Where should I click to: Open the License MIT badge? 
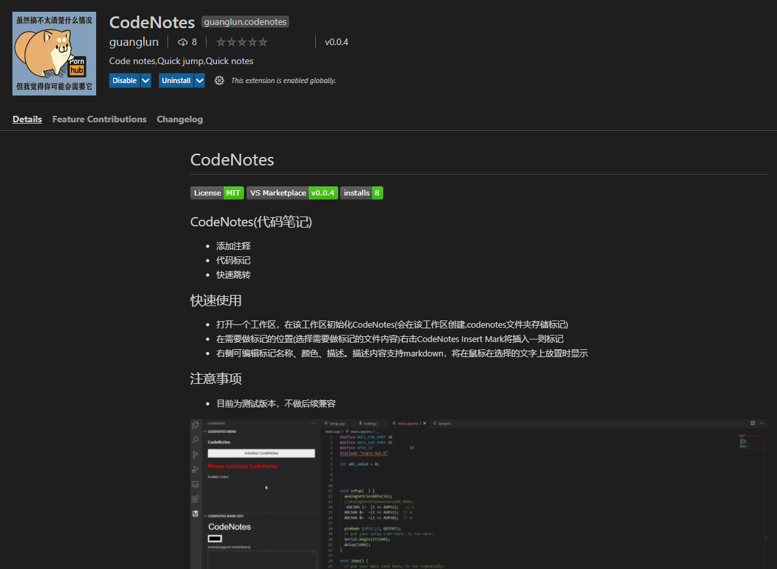click(217, 193)
